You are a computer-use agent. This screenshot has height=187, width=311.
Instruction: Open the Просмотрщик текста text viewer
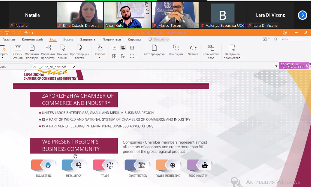79,52
